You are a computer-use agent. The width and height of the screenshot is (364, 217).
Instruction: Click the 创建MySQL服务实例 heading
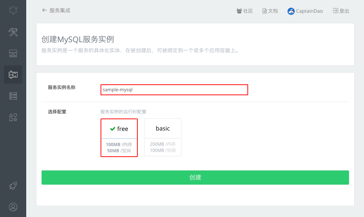pos(78,39)
